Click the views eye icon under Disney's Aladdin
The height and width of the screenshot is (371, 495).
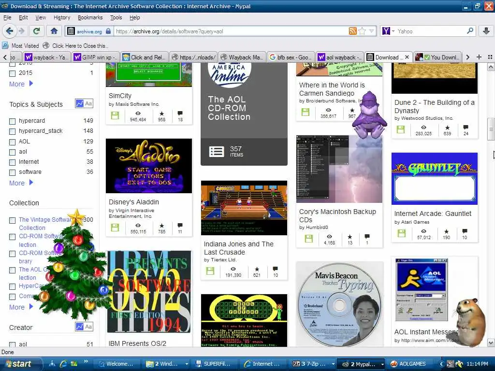[x=138, y=226]
